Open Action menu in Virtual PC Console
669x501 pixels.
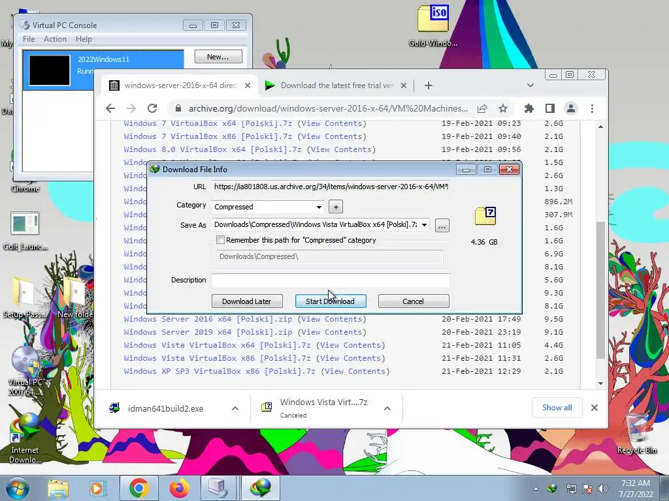point(55,39)
